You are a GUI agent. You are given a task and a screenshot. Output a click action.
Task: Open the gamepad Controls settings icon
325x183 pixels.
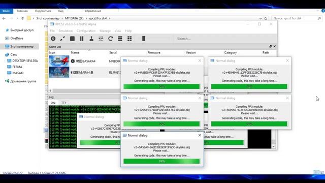coord(91,39)
